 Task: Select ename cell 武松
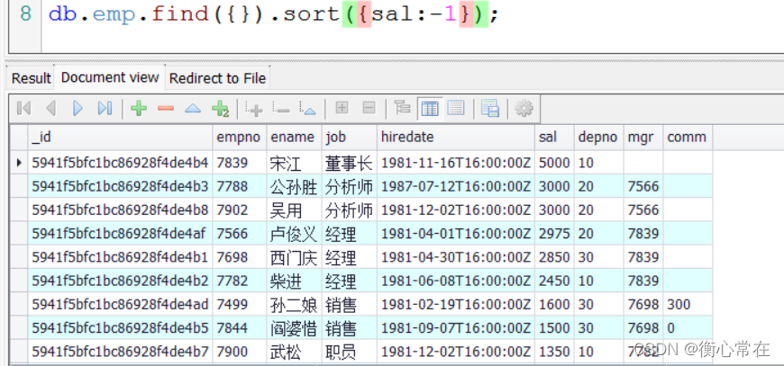pyautogui.click(x=294, y=352)
